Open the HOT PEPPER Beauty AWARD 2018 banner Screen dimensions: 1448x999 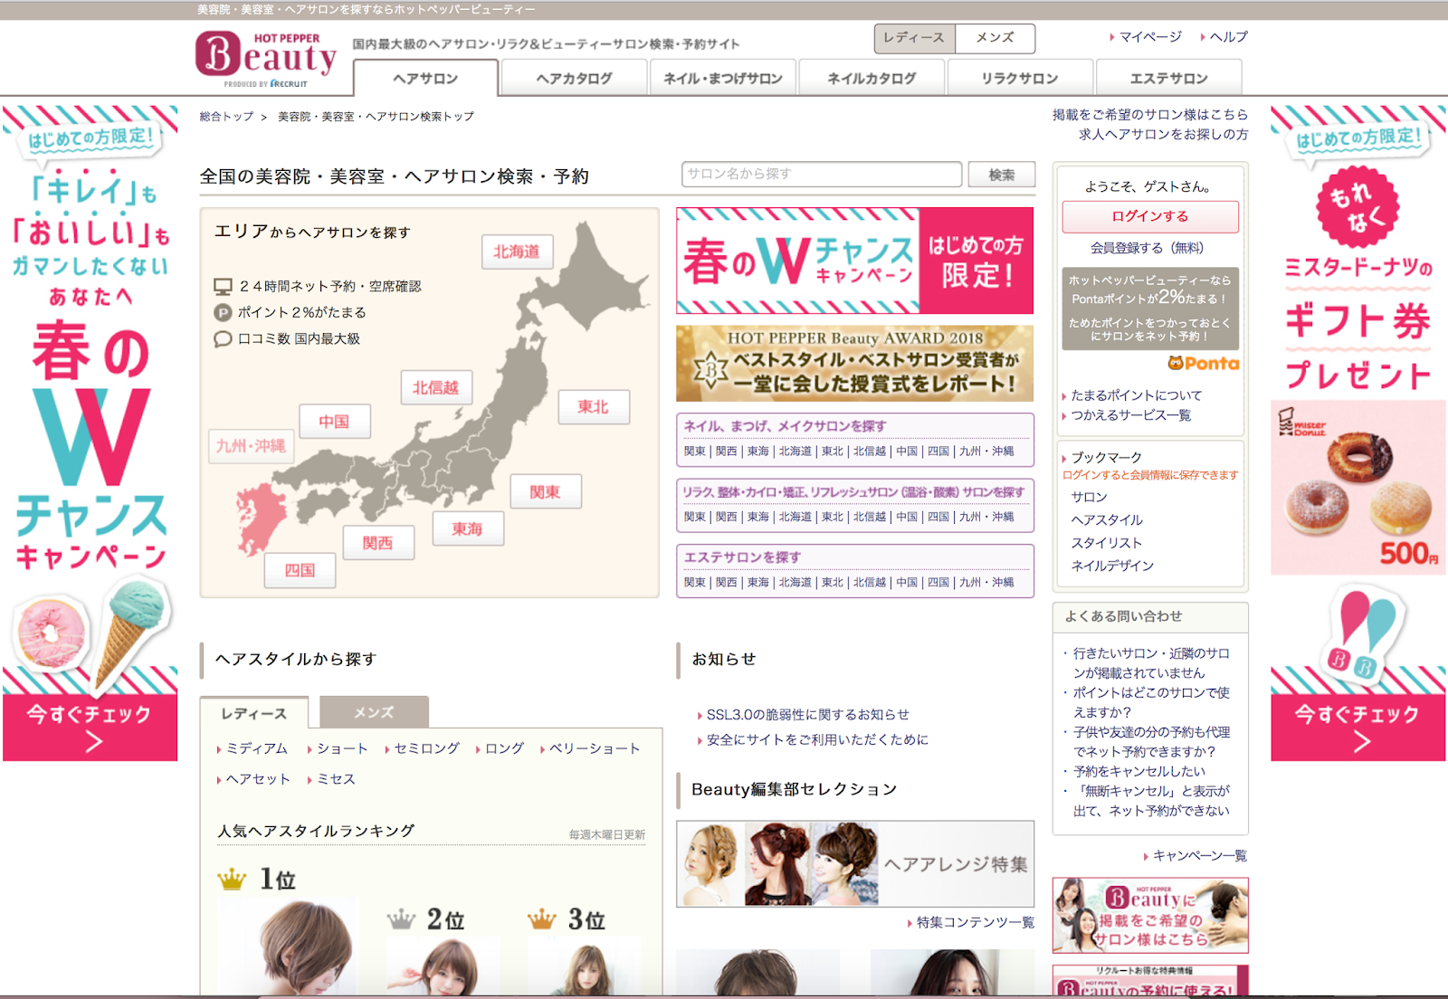pos(854,363)
